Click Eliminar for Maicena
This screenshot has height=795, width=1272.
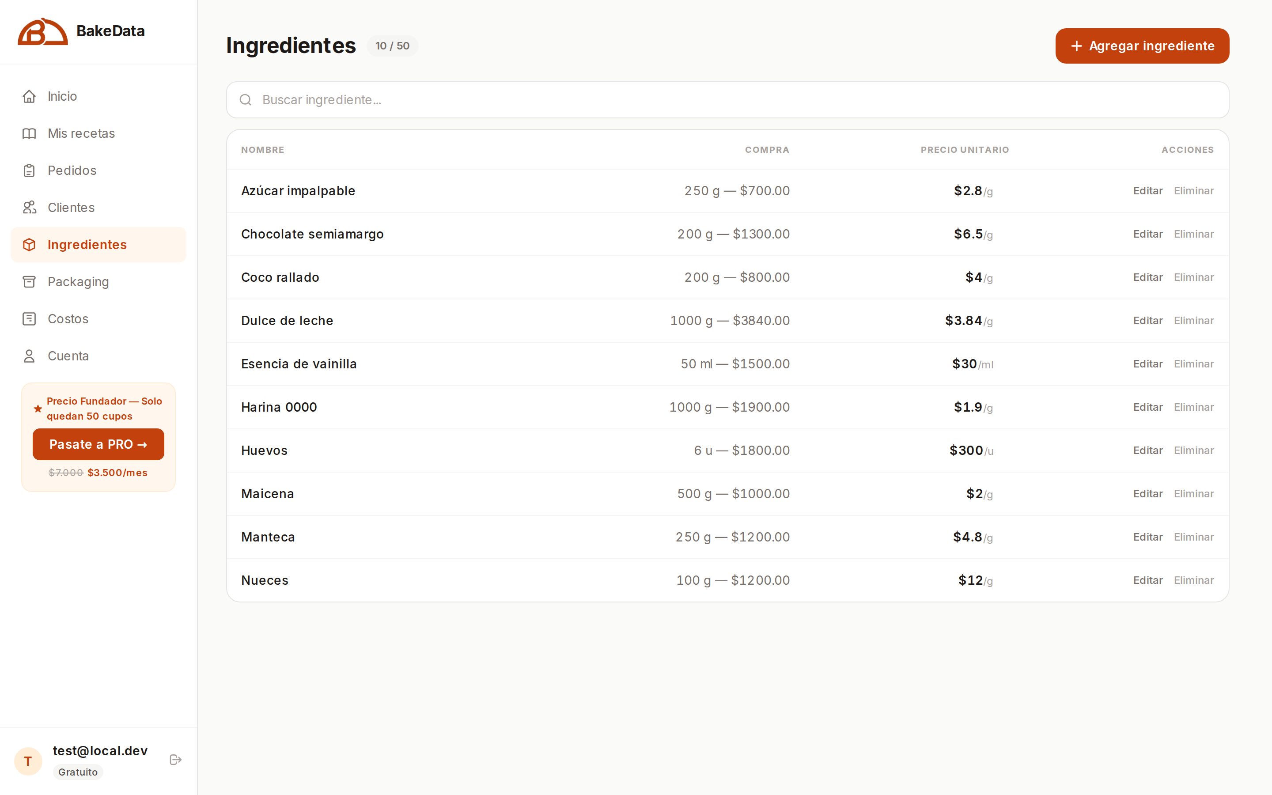(1194, 494)
